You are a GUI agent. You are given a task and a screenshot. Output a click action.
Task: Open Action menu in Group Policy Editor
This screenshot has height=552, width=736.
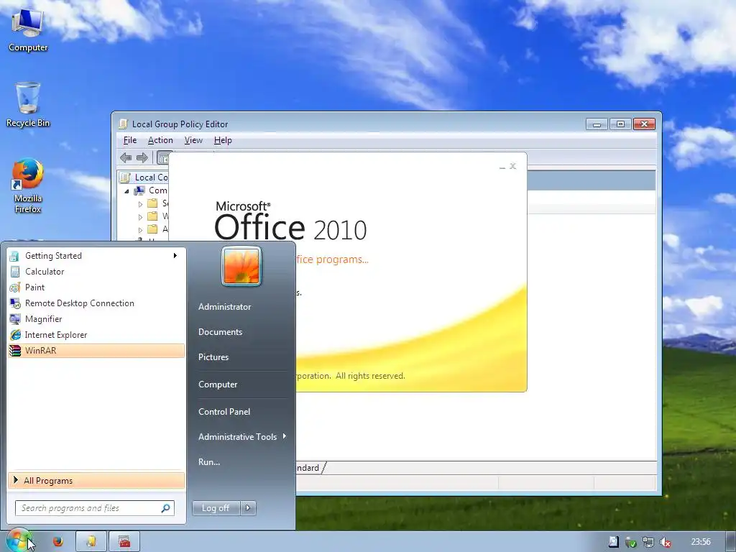160,140
